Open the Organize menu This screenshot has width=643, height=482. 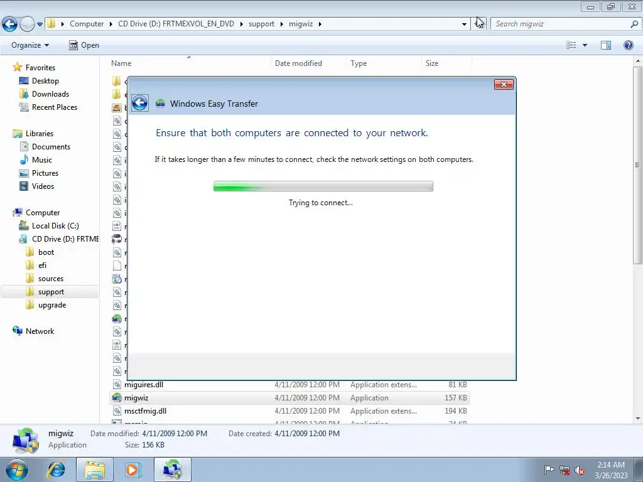30,45
